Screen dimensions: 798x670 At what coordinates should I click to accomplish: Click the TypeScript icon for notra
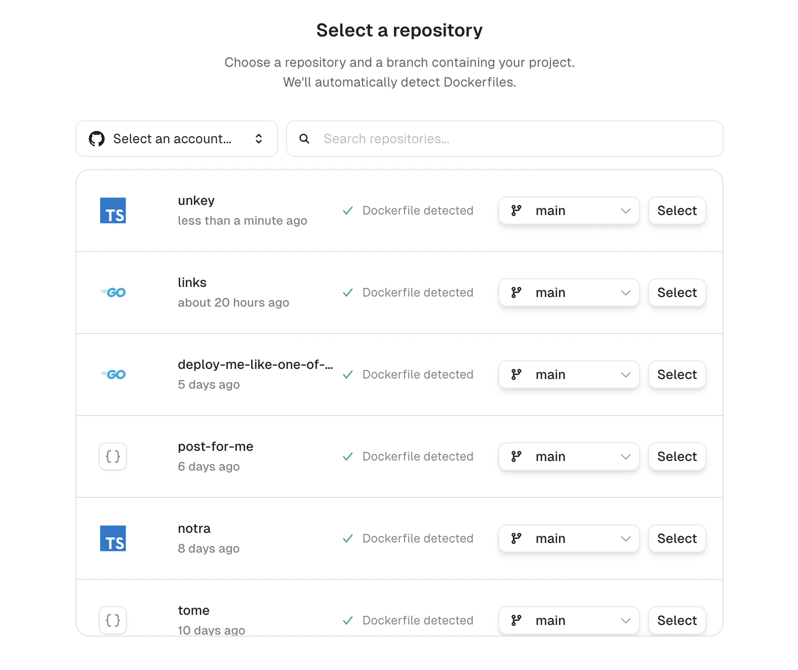click(113, 538)
